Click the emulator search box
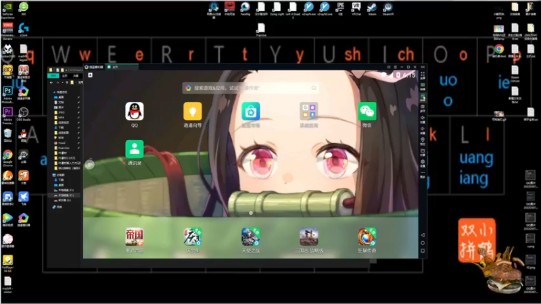The width and height of the screenshot is (541, 304). click(x=250, y=88)
